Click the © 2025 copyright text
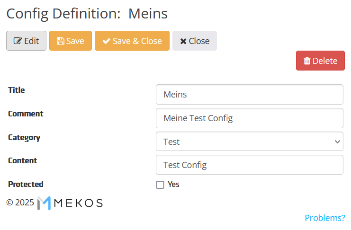 [x=20, y=203]
